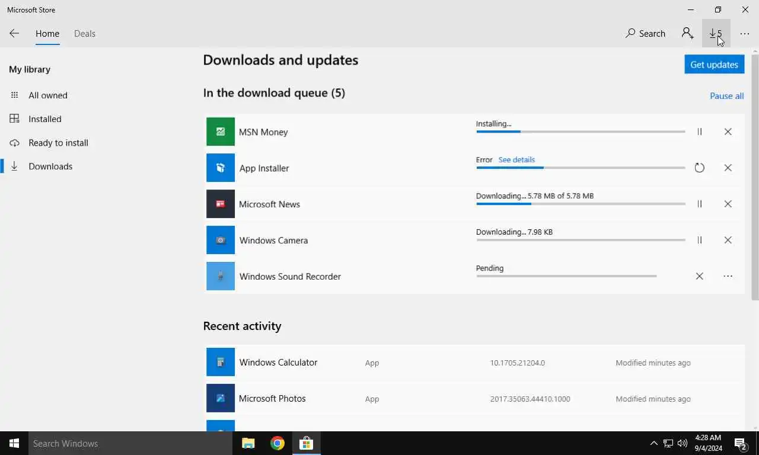Show hidden system tray icons

653,443
